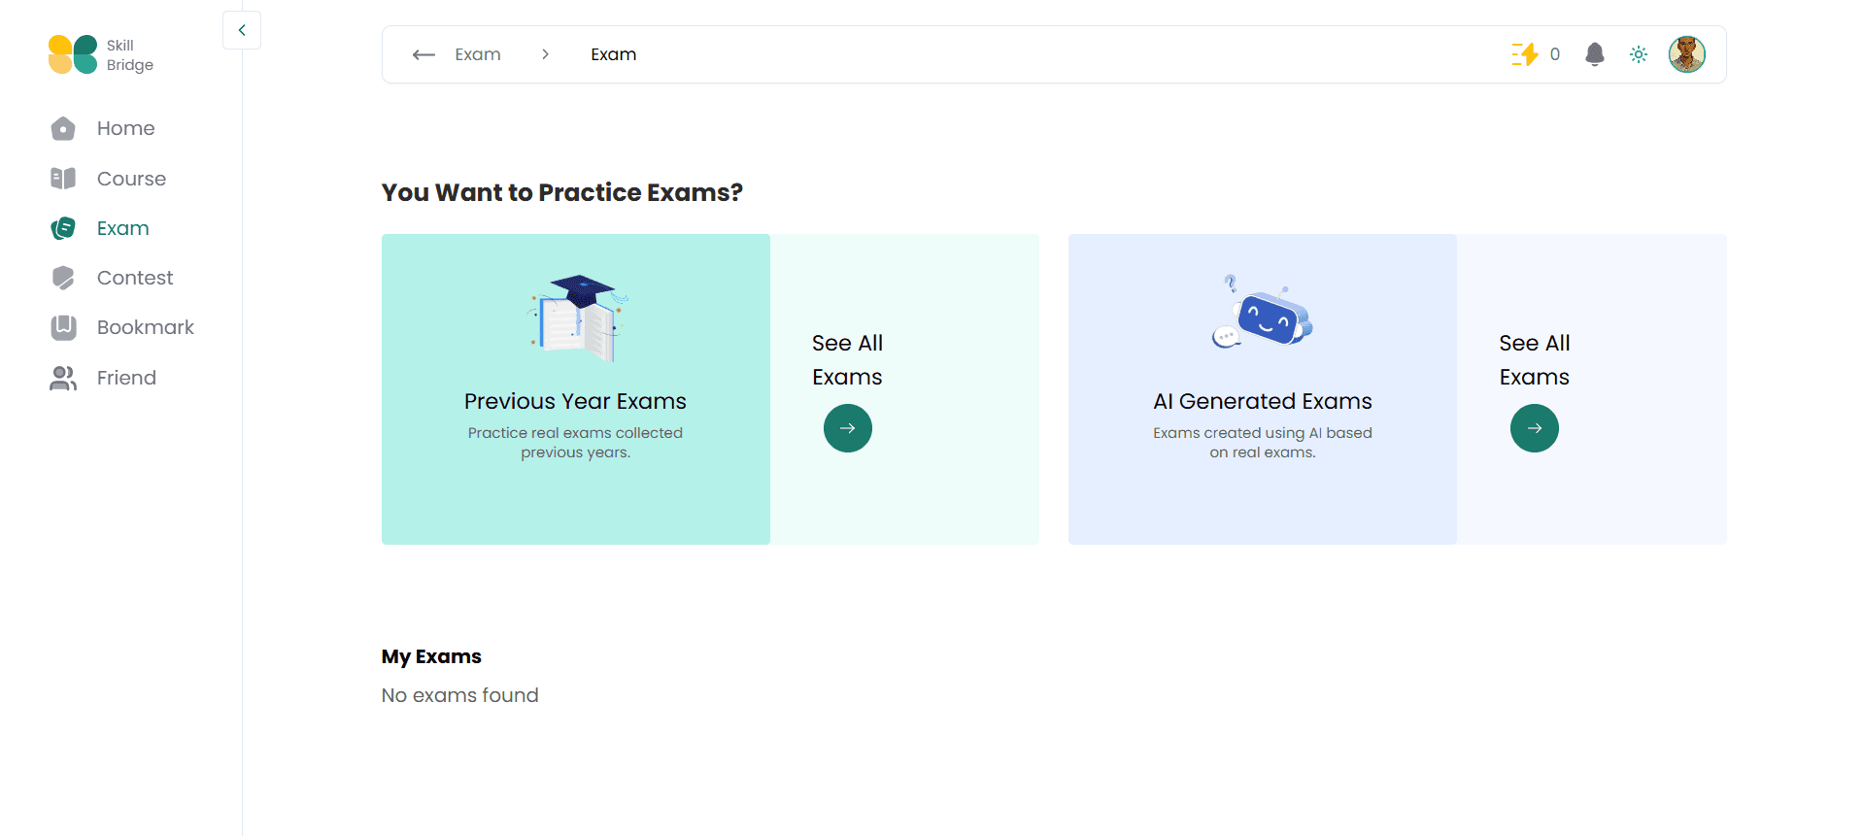Click the current Exam breadcrumb

(614, 54)
